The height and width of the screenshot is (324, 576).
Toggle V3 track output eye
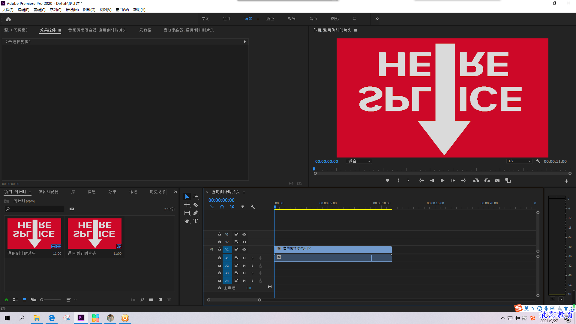pos(244,234)
